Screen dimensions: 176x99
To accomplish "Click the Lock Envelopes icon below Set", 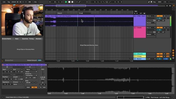I will [x=144, y=13].
